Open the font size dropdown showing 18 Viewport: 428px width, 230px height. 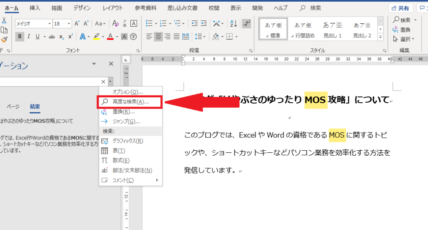click(69, 24)
